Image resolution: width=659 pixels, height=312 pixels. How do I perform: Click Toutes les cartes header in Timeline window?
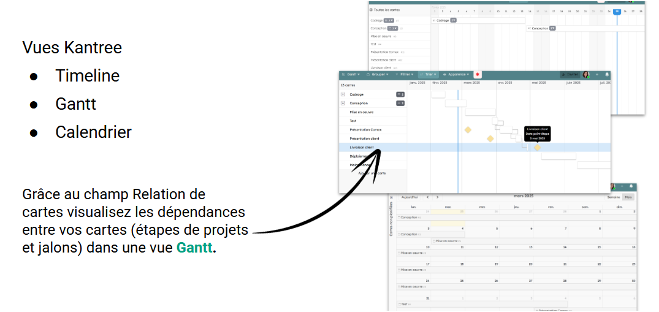[384, 10]
